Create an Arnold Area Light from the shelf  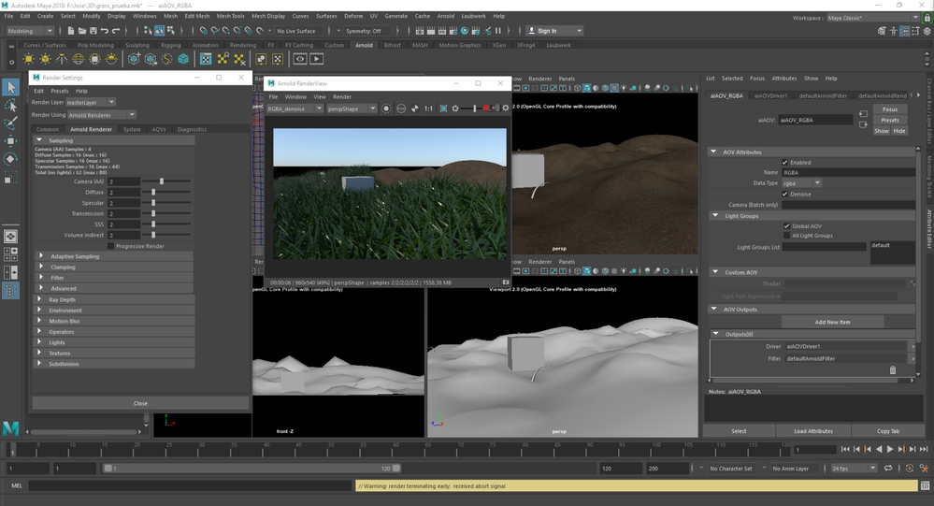tap(28, 58)
